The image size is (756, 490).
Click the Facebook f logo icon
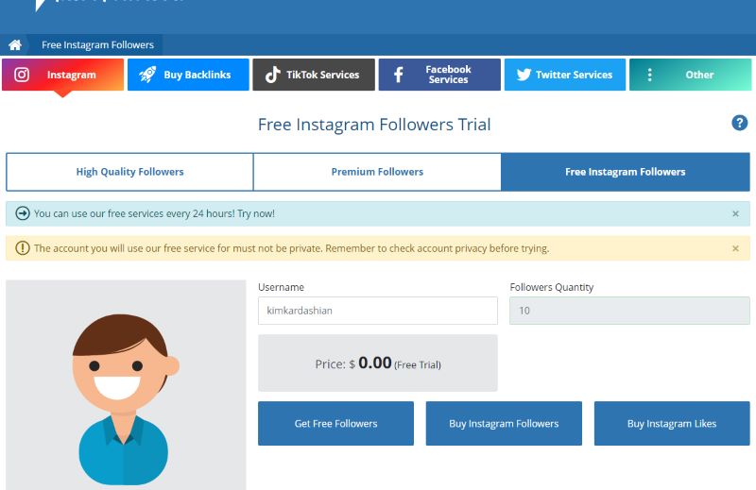[x=398, y=75]
